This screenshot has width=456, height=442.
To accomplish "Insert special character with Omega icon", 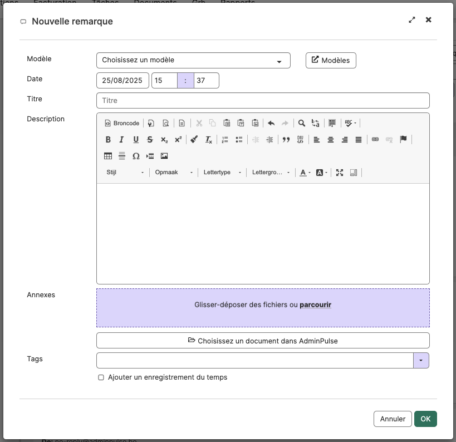I will pos(136,156).
